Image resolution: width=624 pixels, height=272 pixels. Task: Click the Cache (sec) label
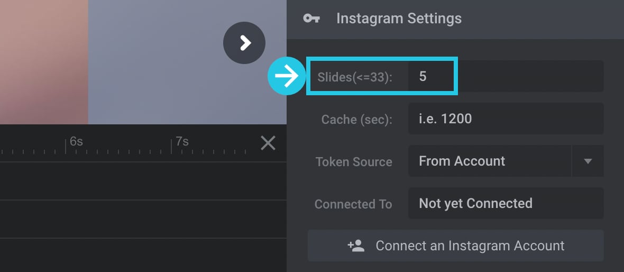(x=356, y=120)
